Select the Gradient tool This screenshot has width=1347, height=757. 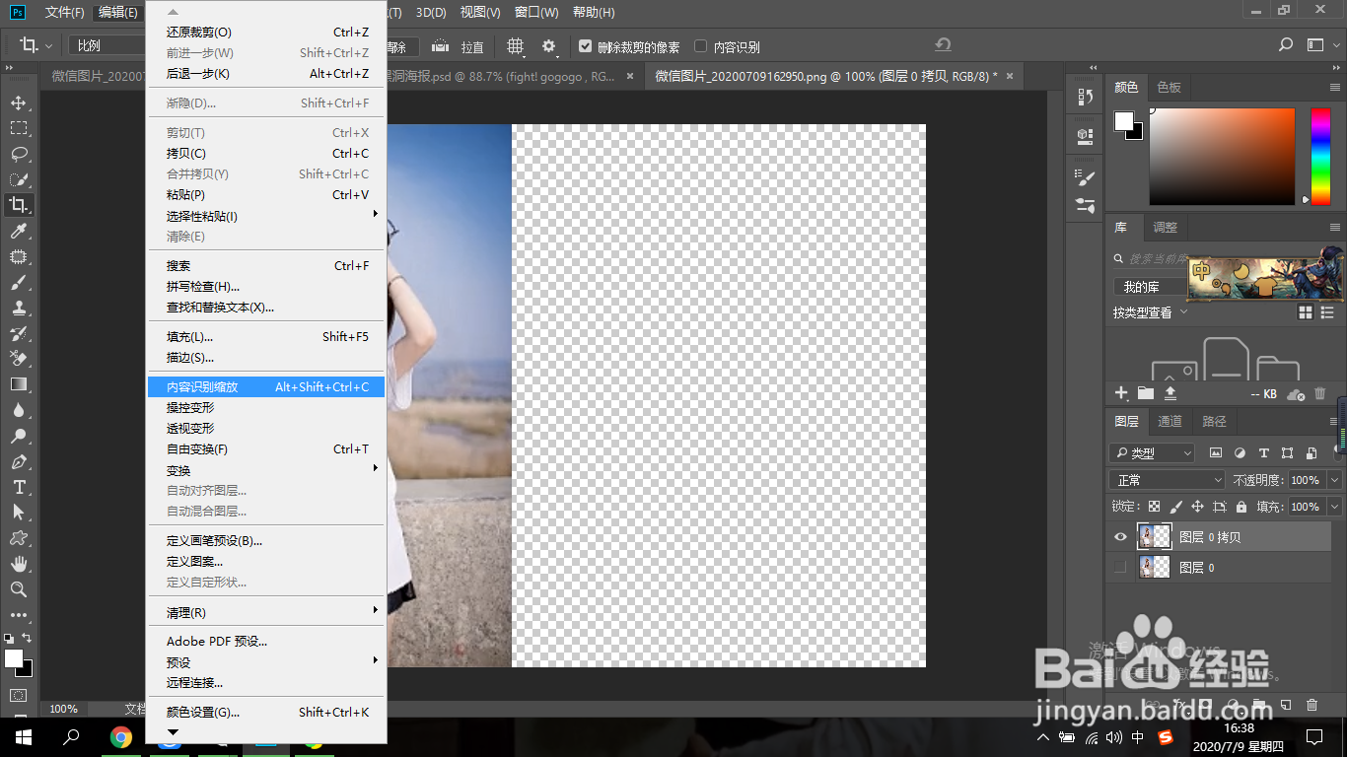pos(19,384)
